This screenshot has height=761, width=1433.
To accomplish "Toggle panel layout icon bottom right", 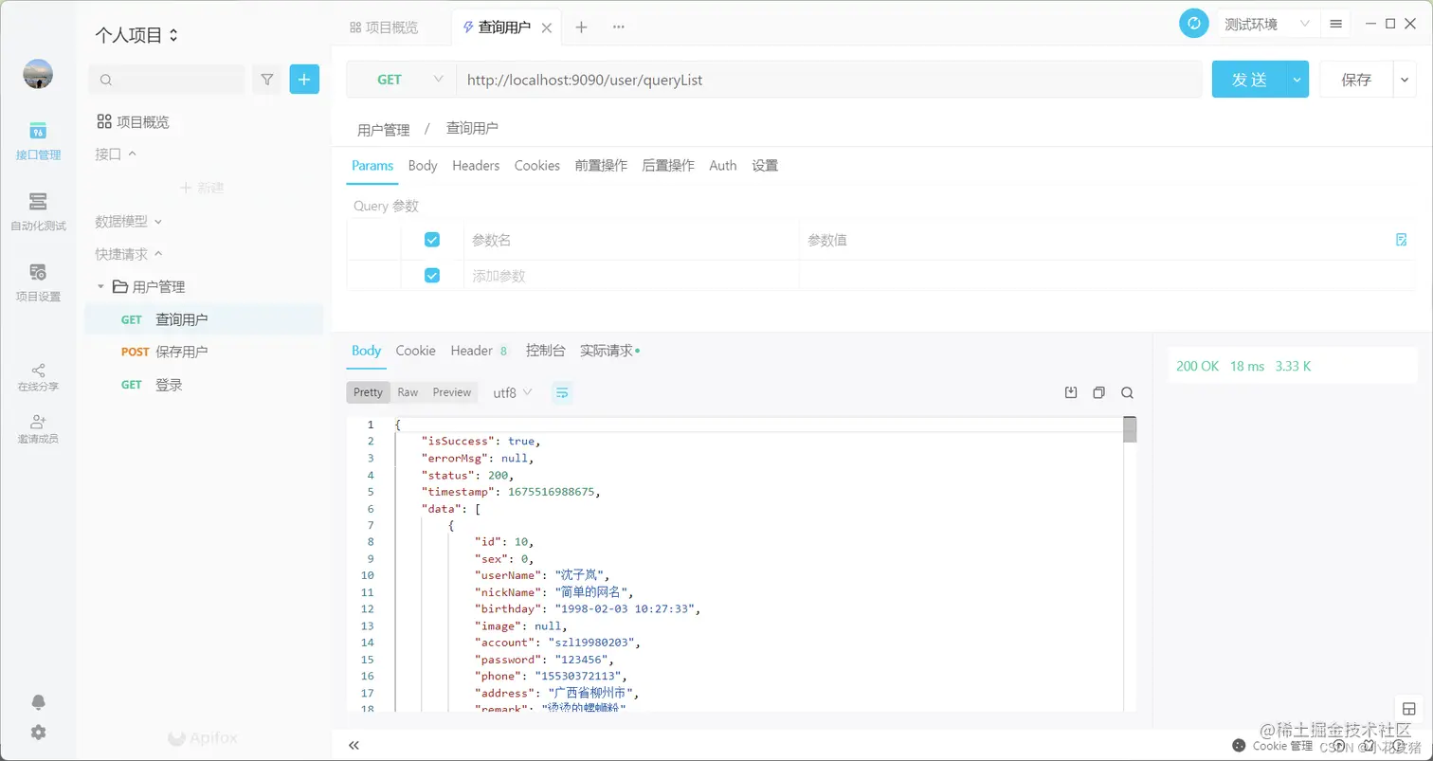I will 1409,710.
